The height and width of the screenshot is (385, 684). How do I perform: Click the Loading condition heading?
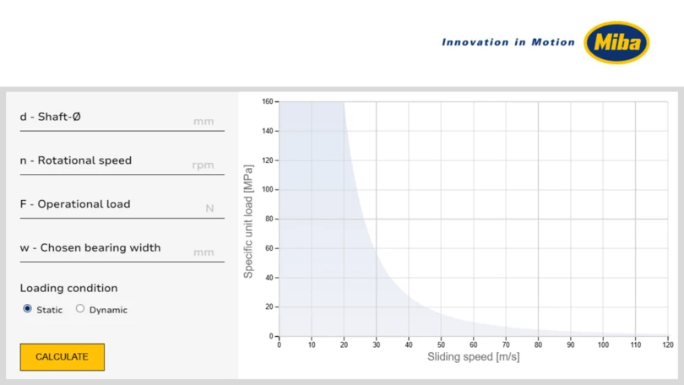[x=69, y=288]
